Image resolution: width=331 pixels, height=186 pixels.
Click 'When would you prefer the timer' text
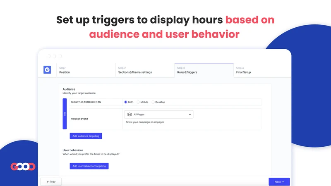pyautogui.click(x=91, y=154)
